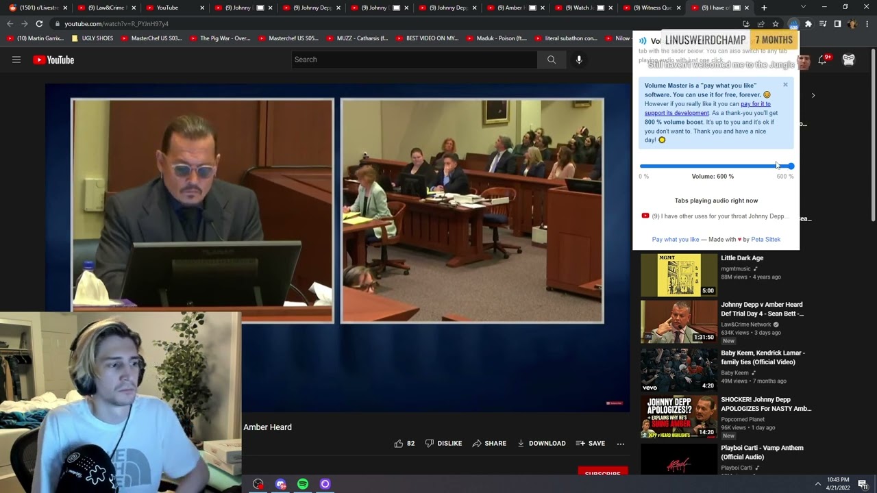The image size is (877, 493).
Task: Open Discord in the taskbar
Action: pos(281,484)
